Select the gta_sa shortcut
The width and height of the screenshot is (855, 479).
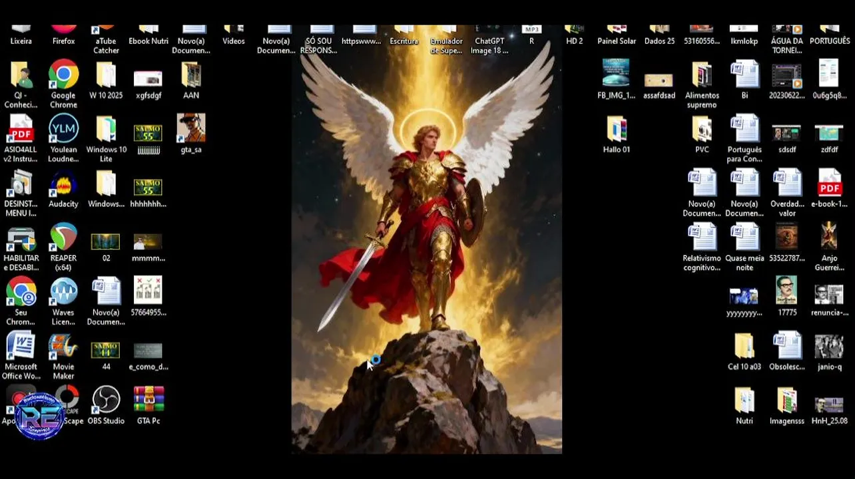191,128
